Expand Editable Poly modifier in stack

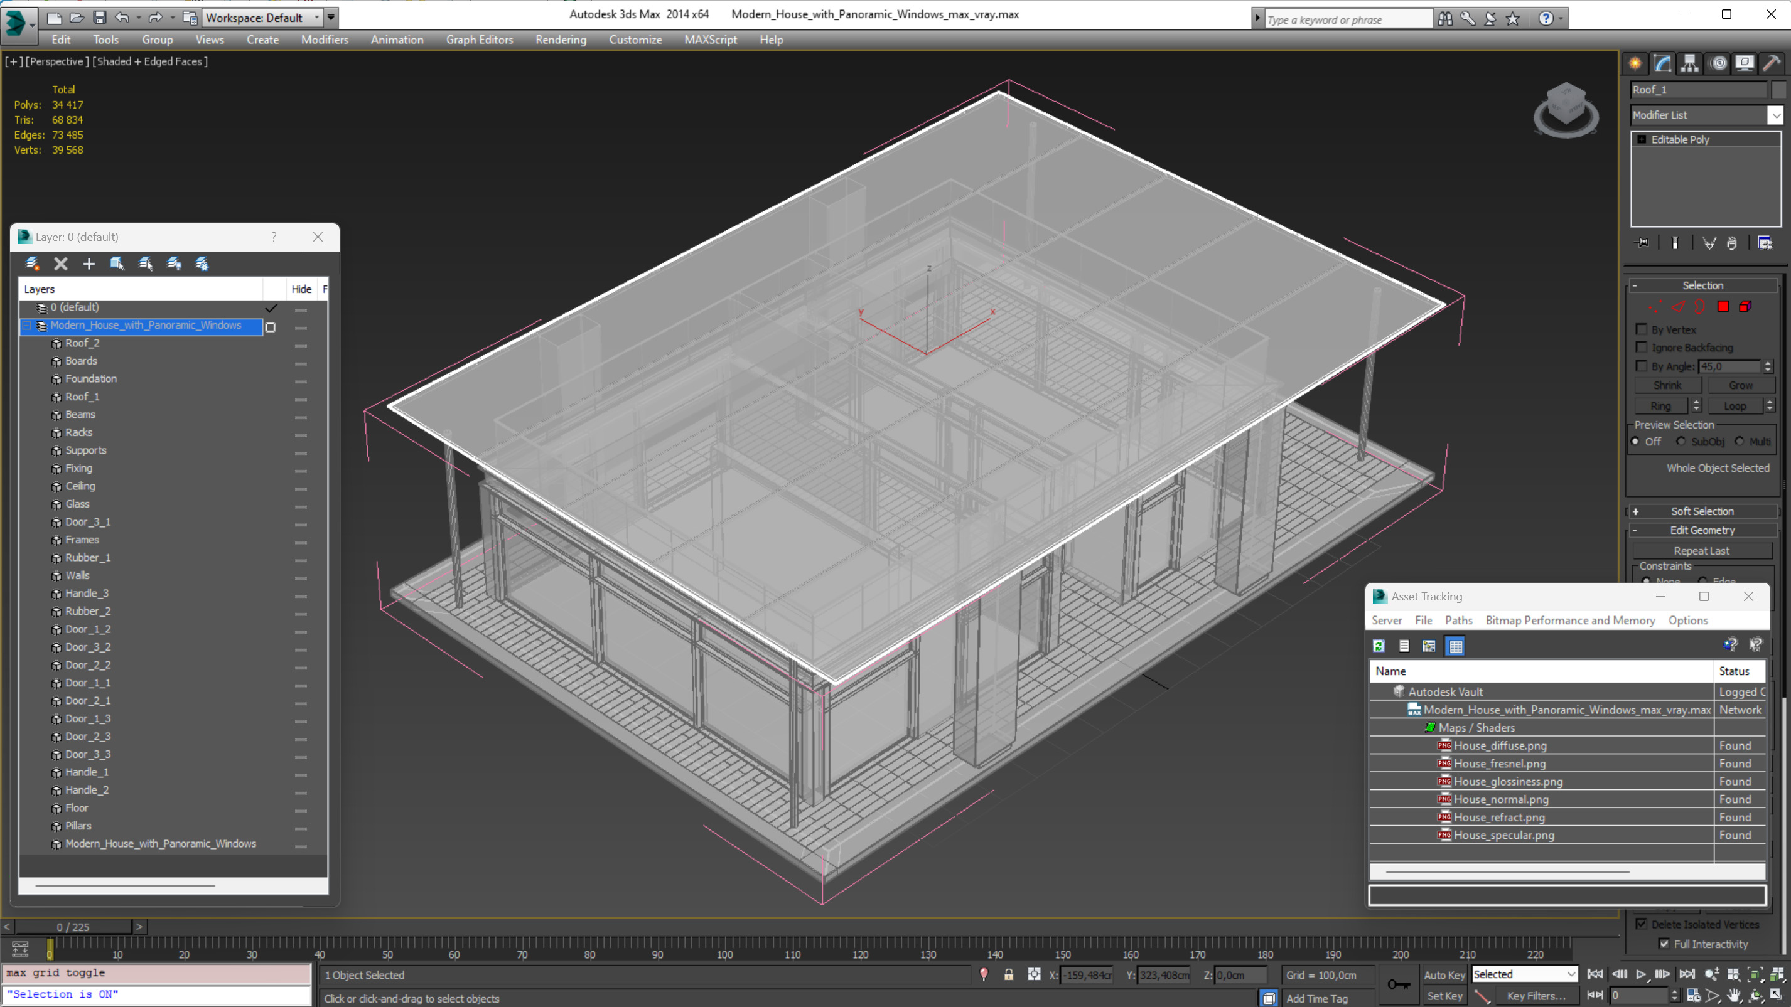coord(1642,140)
